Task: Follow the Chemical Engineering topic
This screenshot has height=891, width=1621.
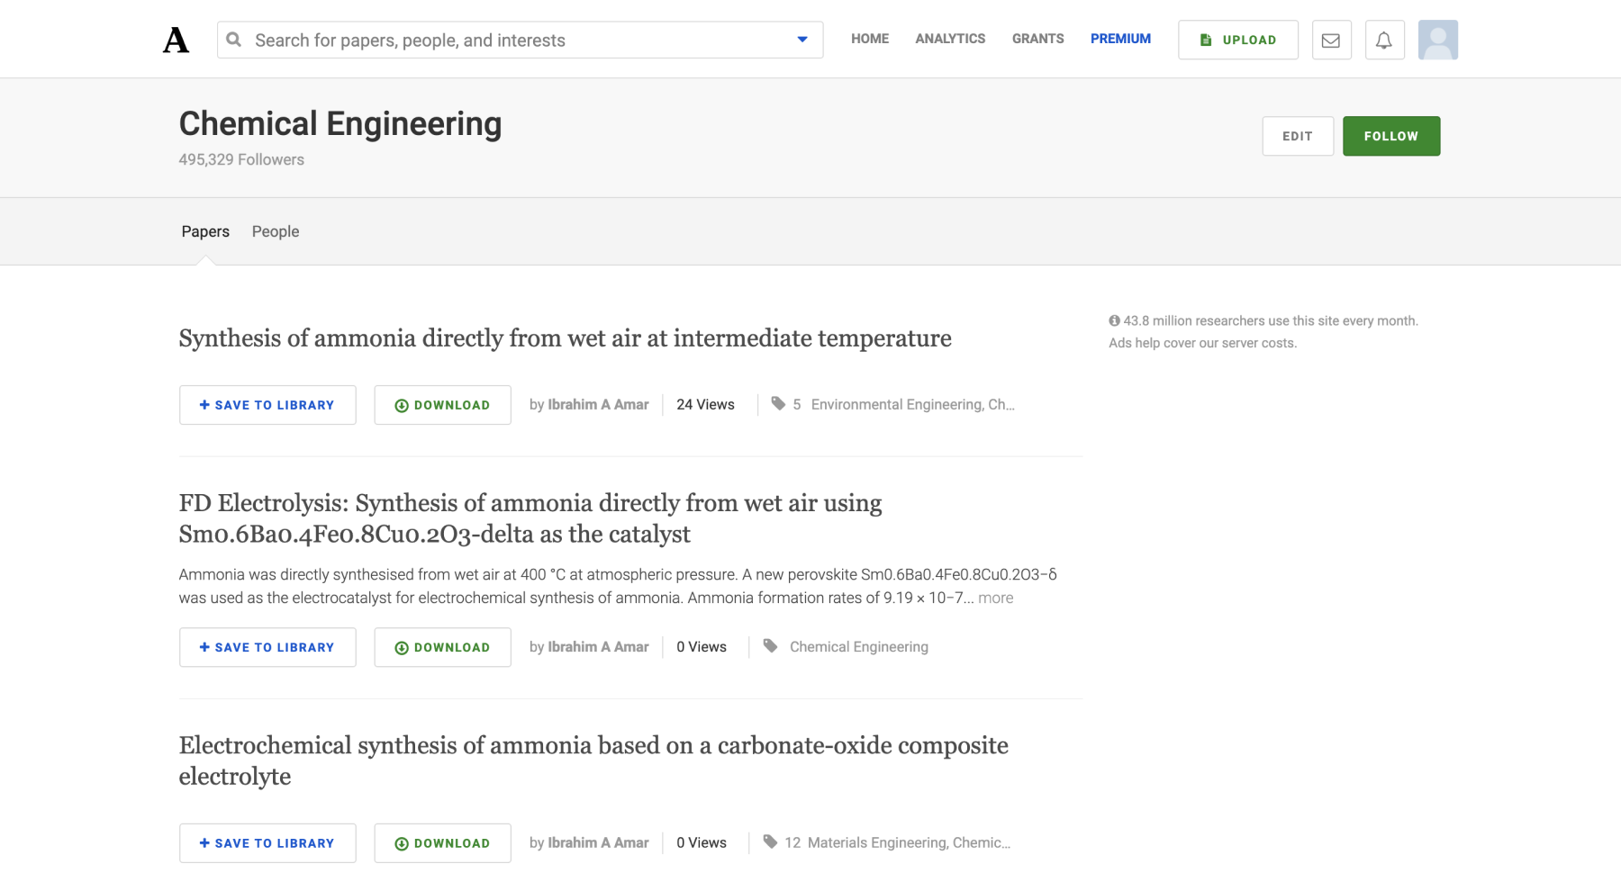Action: click(x=1390, y=136)
